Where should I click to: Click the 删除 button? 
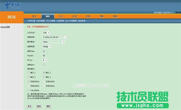point(48,106)
